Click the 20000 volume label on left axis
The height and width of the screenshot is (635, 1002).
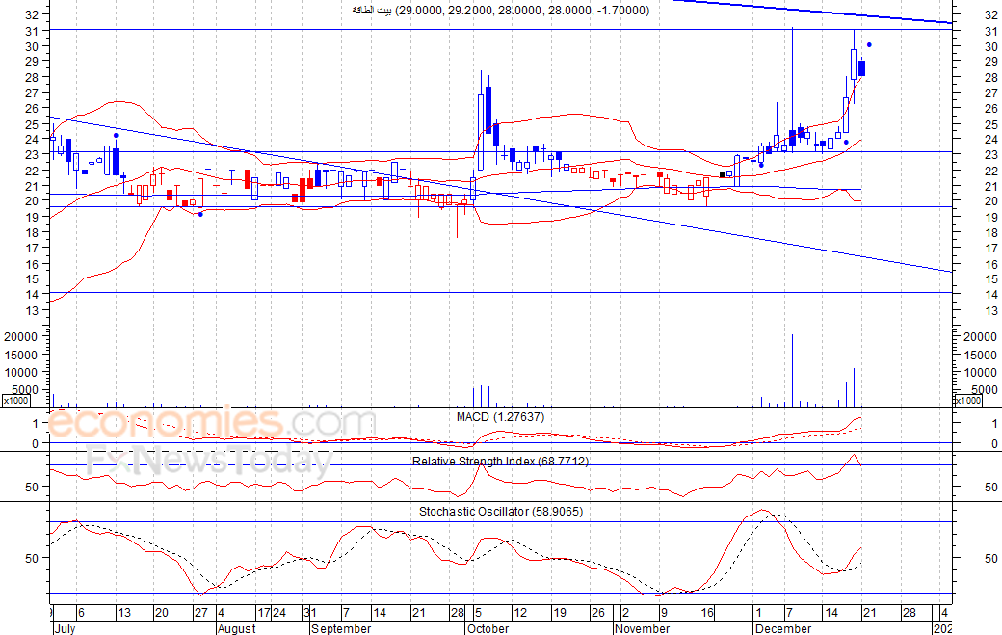point(21,336)
